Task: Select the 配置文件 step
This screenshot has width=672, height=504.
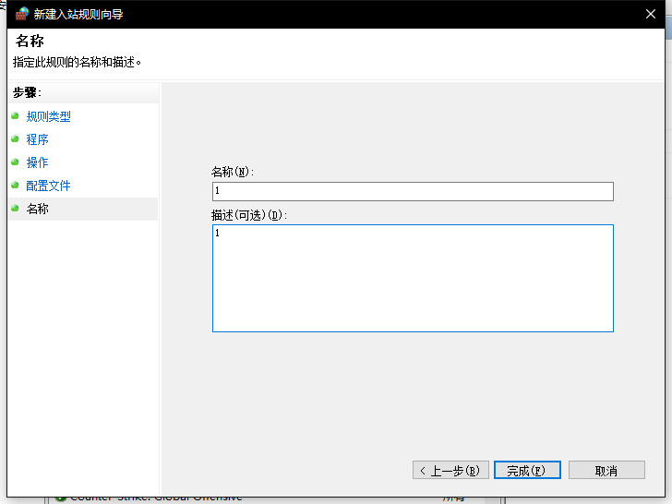Action: click(48, 186)
